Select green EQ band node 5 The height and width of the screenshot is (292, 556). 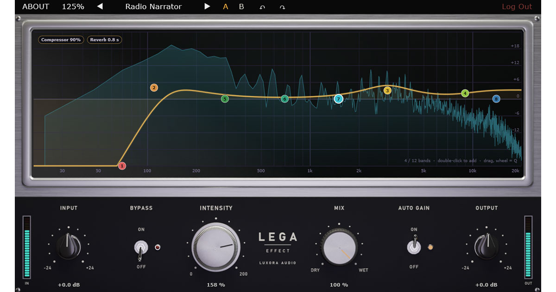coord(225,99)
